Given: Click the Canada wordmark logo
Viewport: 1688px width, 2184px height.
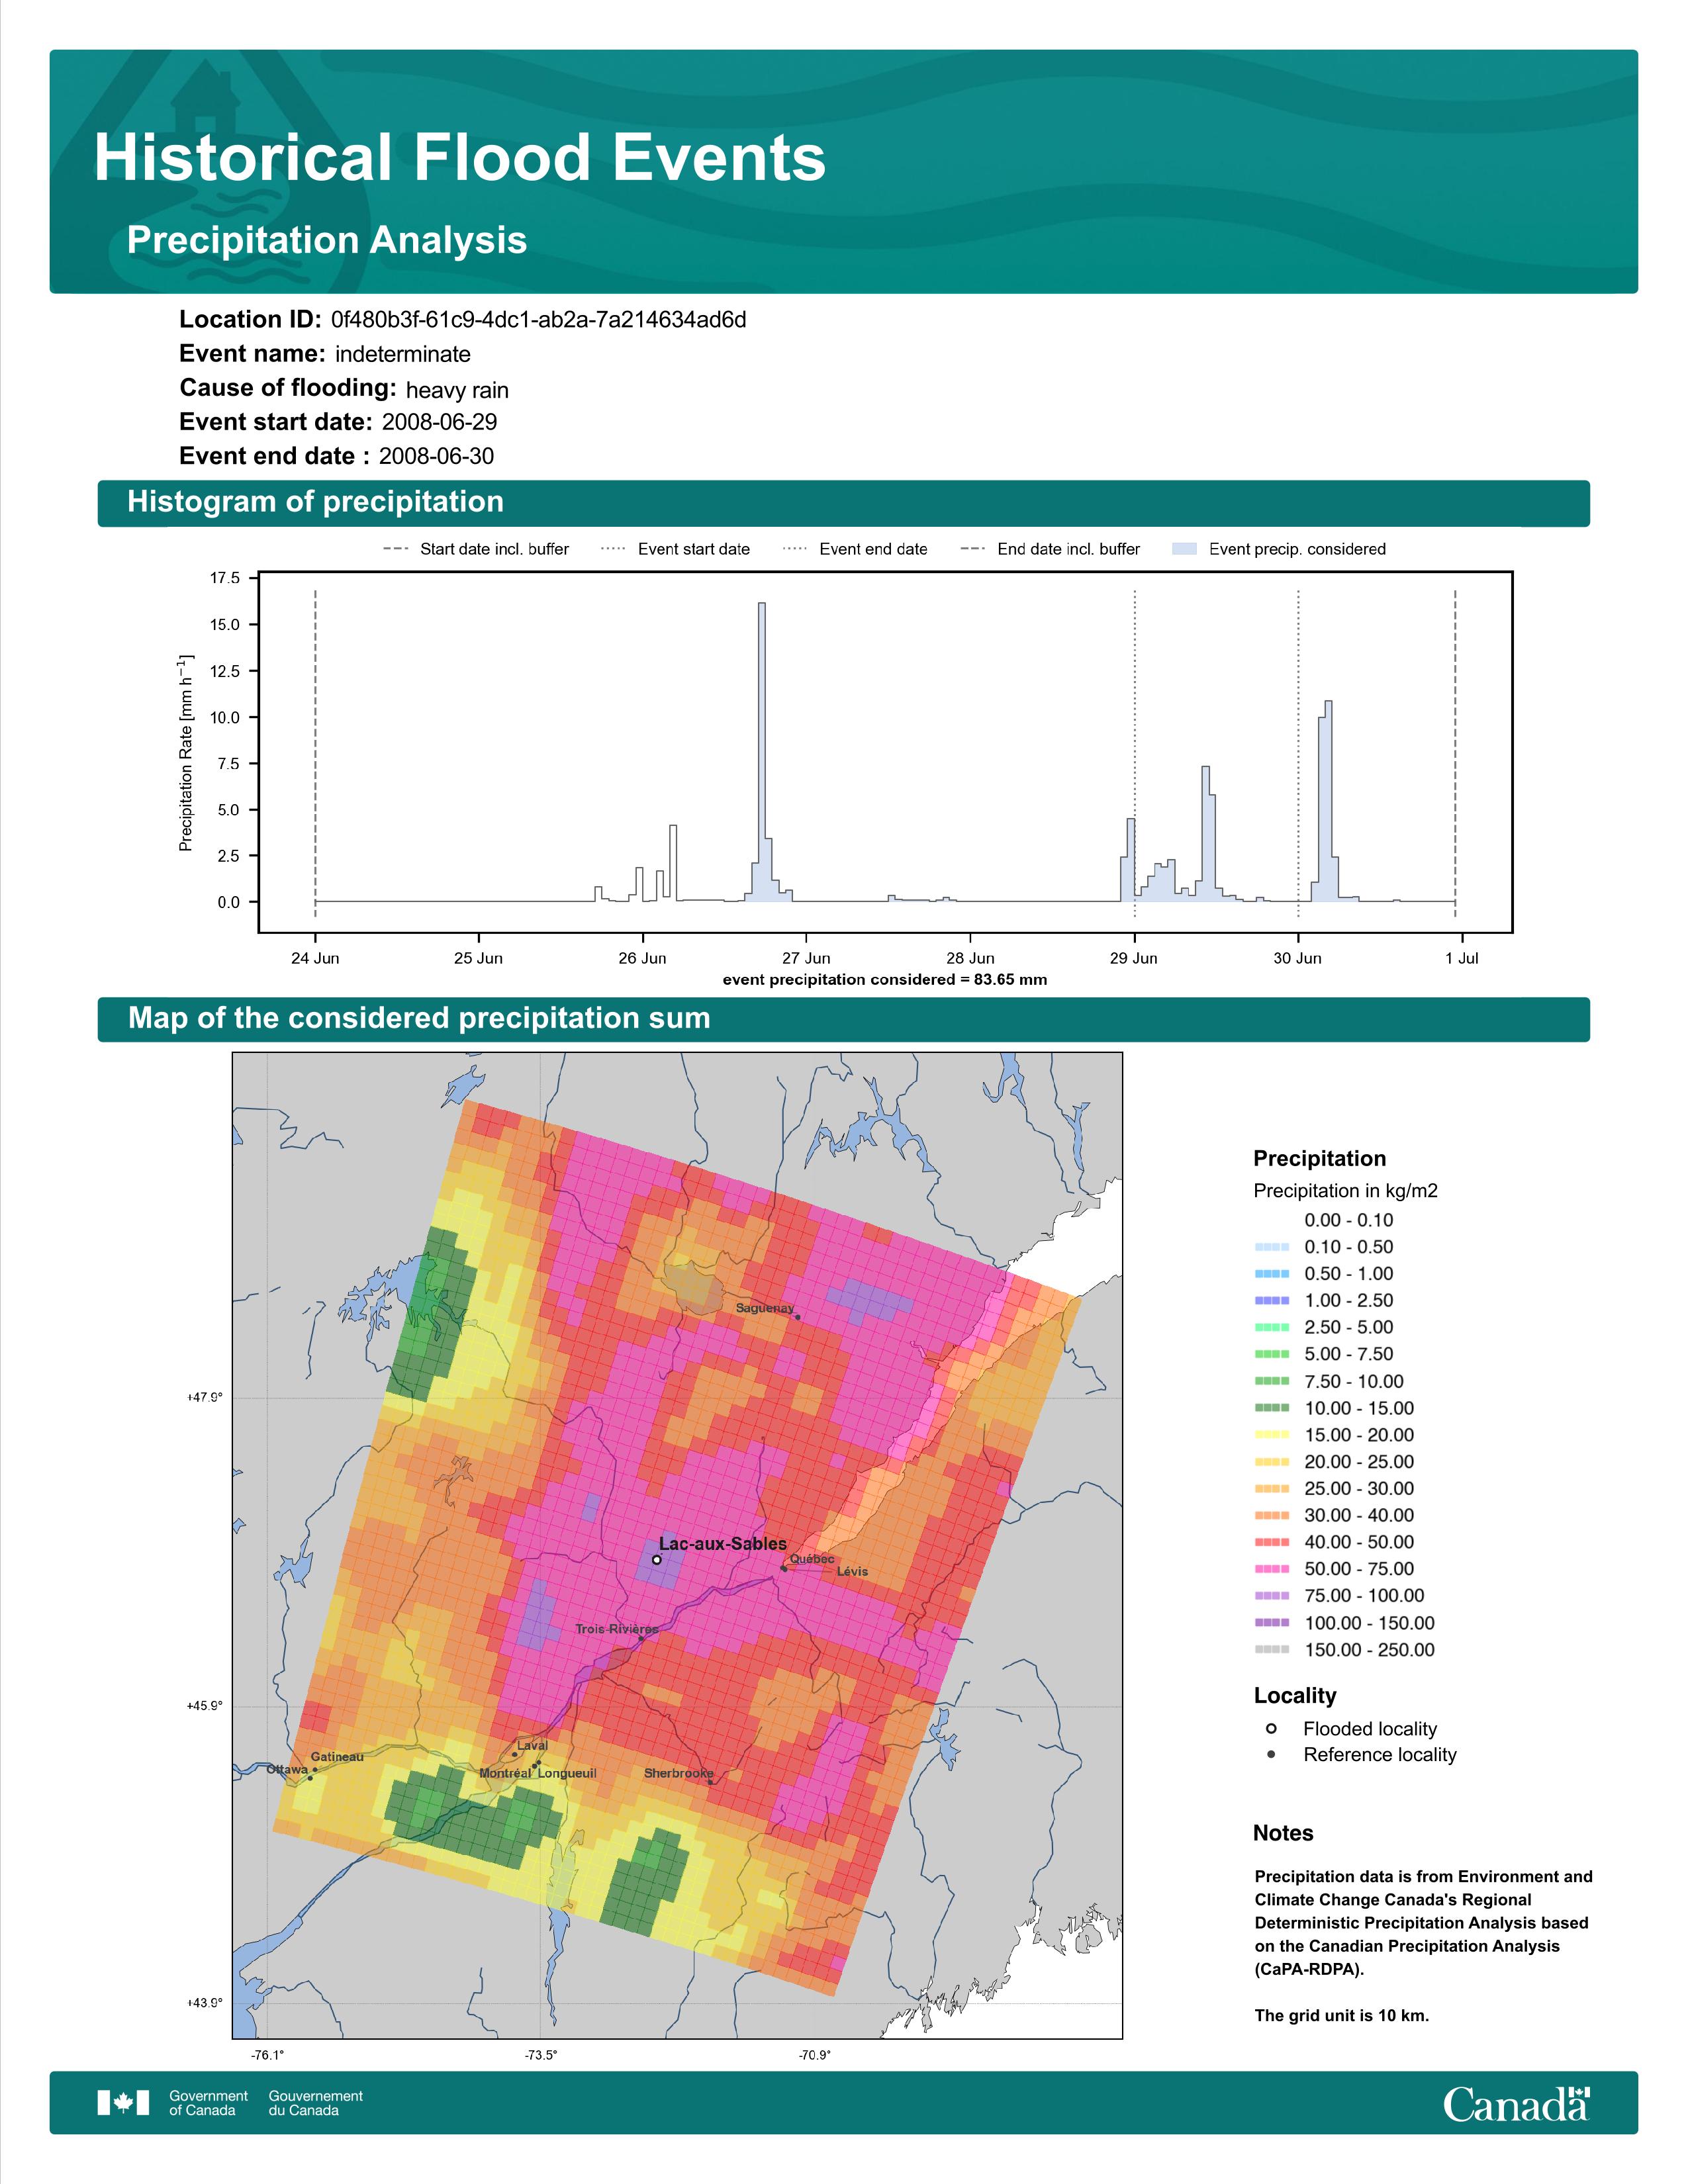Looking at the screenshot, I should click(x=1516, y=2103).
